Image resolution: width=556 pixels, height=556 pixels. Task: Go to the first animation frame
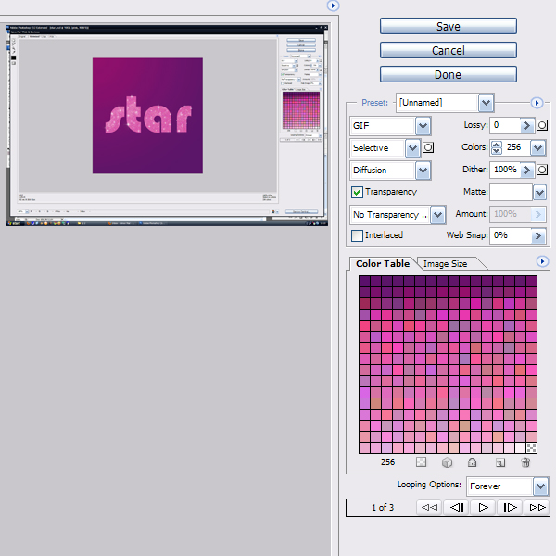[x=429, y=508]
